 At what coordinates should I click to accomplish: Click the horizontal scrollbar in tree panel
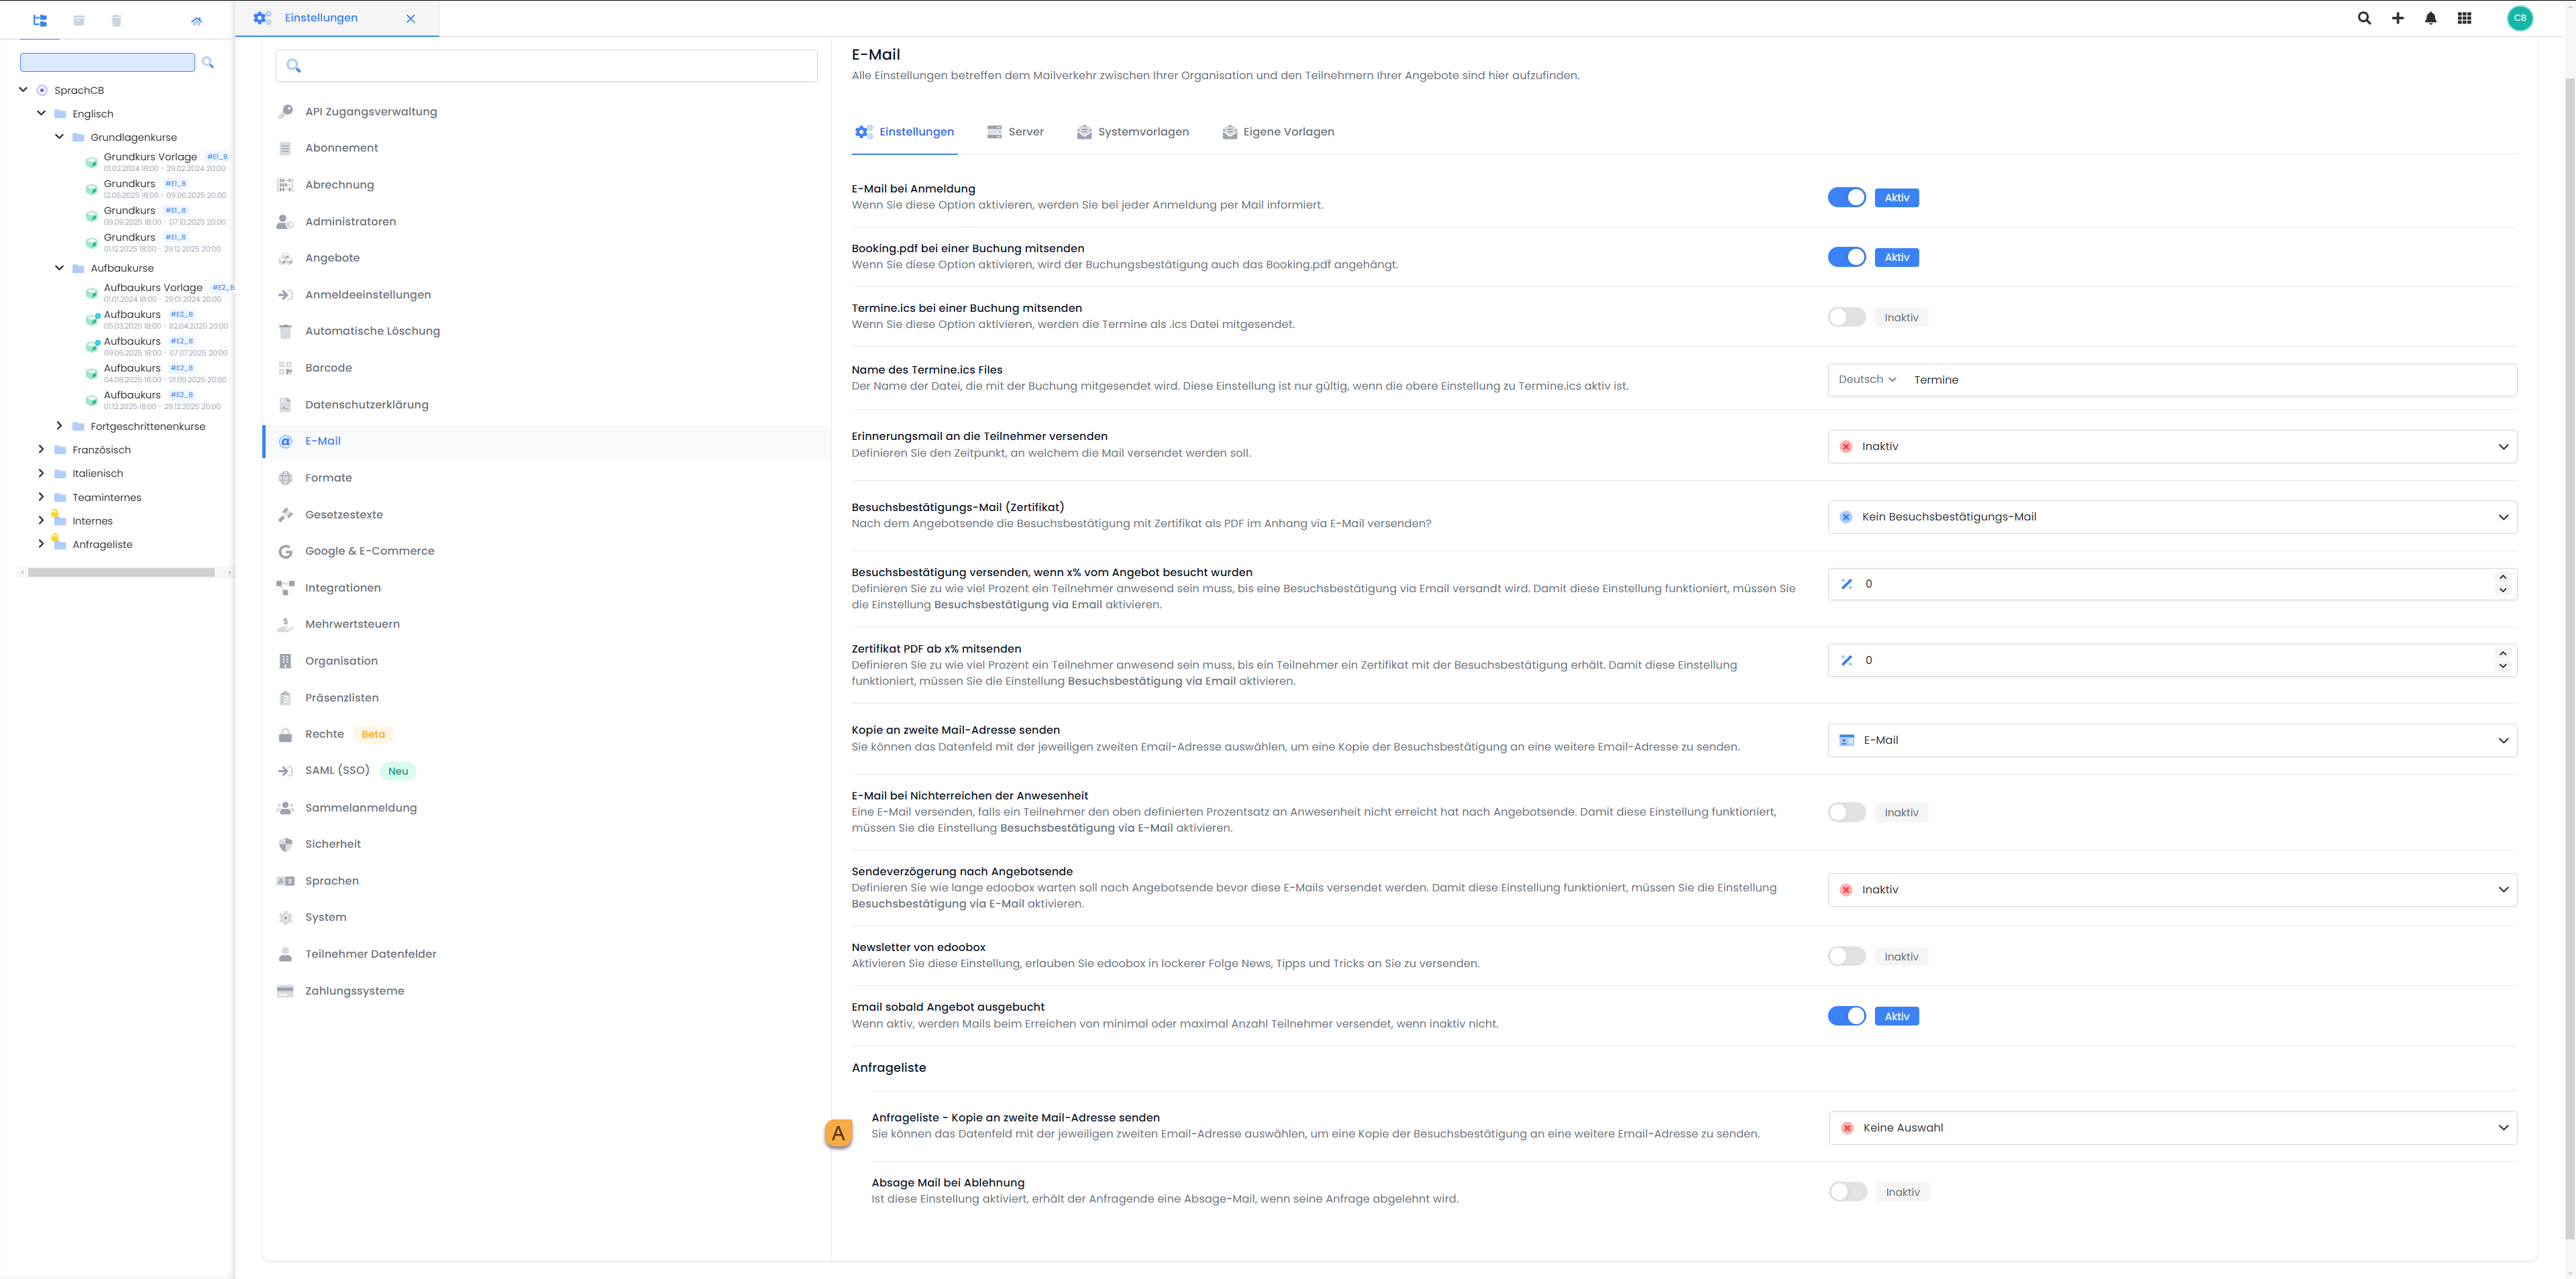click(x=121, y=573)
